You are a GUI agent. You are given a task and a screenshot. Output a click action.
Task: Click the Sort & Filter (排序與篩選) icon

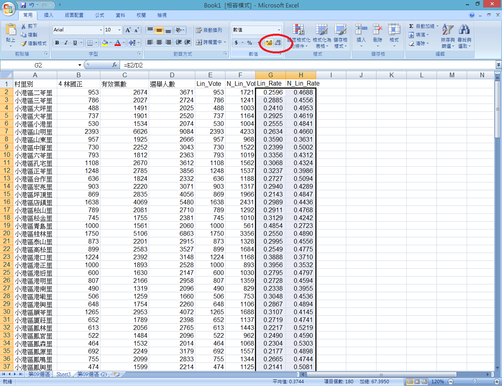coord(447,30)
